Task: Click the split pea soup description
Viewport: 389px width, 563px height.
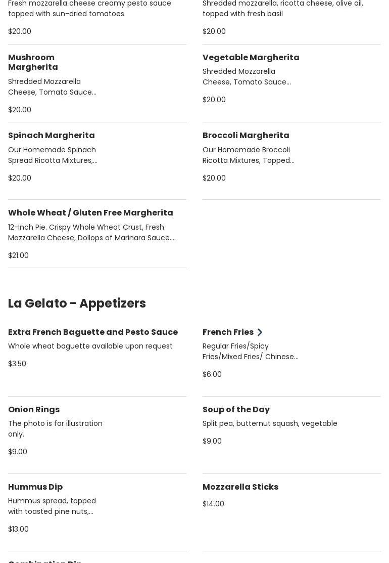Action: pos(270,424)
